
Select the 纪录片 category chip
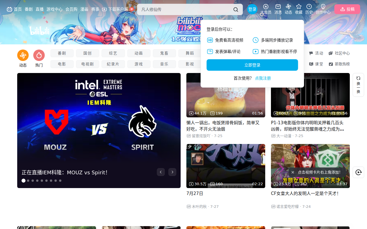(113, 64)
